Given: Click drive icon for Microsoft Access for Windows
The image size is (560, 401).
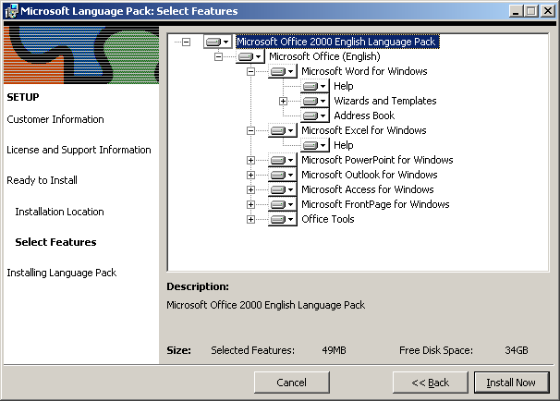Looking at the screenshot, I should 282,189.
